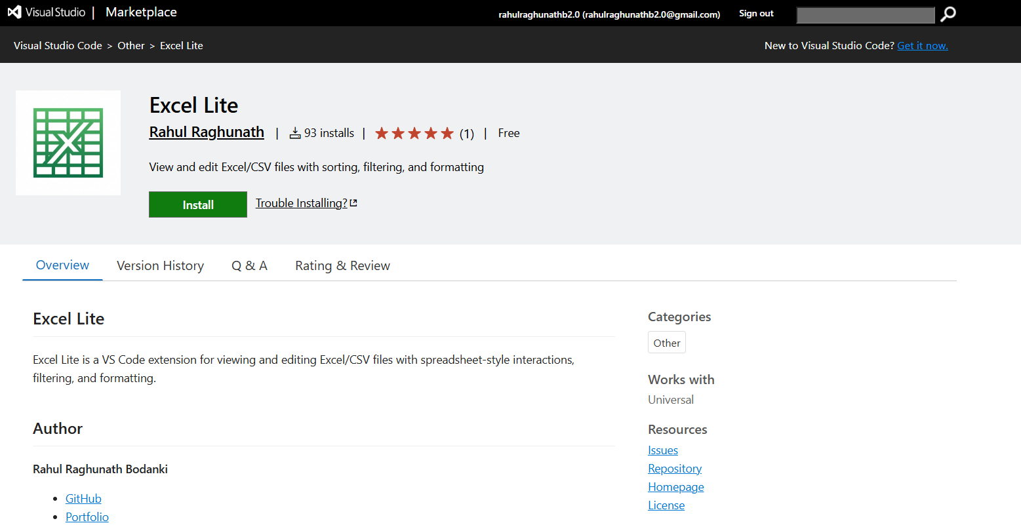Navigate to Visual Studio Code breadcrumb

click(58, 46)
